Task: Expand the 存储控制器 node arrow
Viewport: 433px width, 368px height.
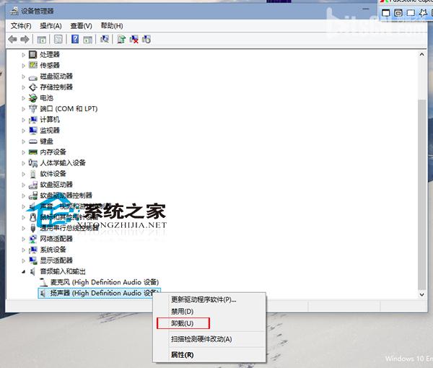Action: (x=24, y=87)
